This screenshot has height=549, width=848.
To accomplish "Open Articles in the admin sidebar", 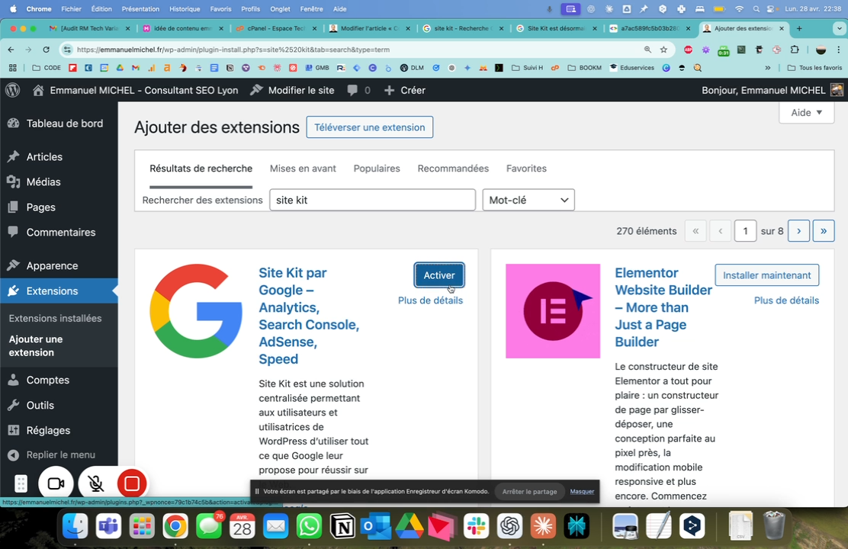I will tap(59, 157).
